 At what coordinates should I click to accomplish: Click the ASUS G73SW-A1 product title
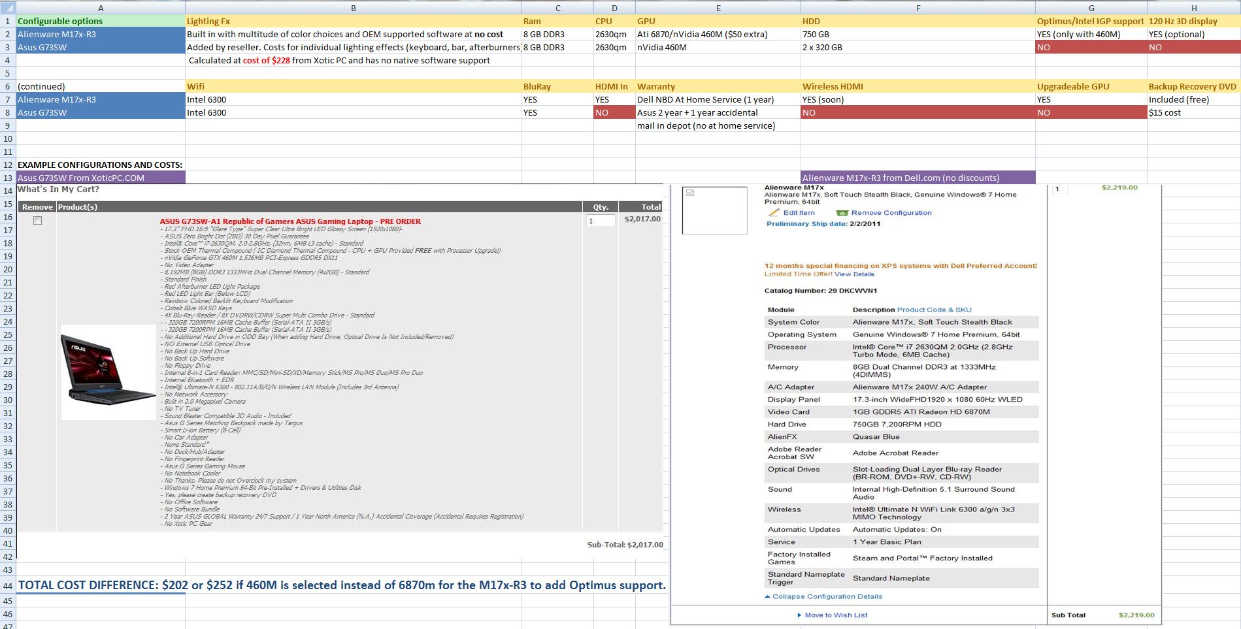pyautogui.click(x=290, y=221)
